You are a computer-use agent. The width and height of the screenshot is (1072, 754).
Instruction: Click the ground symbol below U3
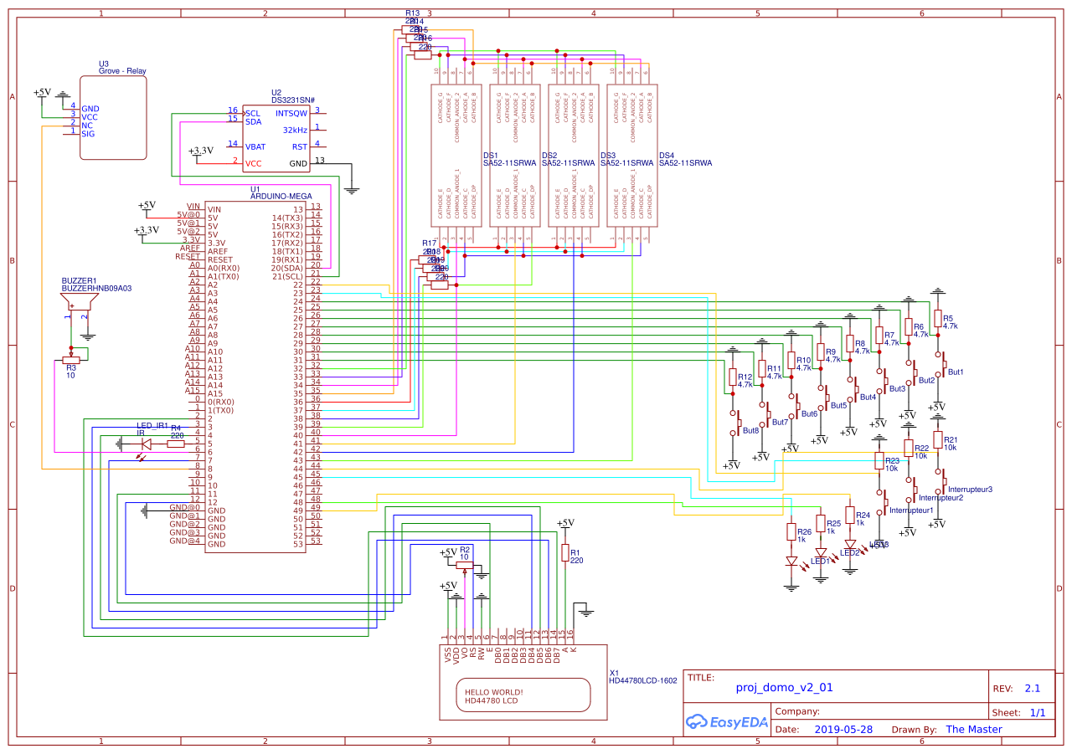pyautogui.click(x=63, y=95)
